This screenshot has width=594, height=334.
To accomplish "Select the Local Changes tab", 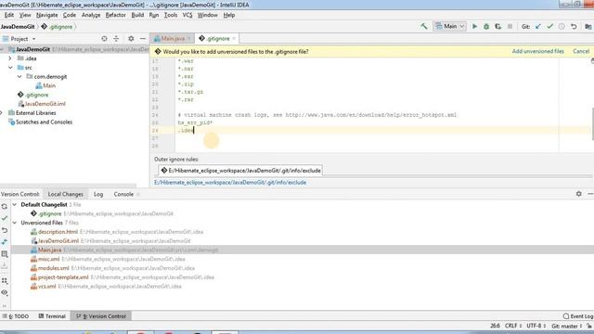I will [x=66, y=194].
